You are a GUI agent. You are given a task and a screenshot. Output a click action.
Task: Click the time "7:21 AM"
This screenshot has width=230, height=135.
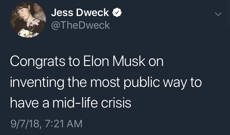click(63, 124)
